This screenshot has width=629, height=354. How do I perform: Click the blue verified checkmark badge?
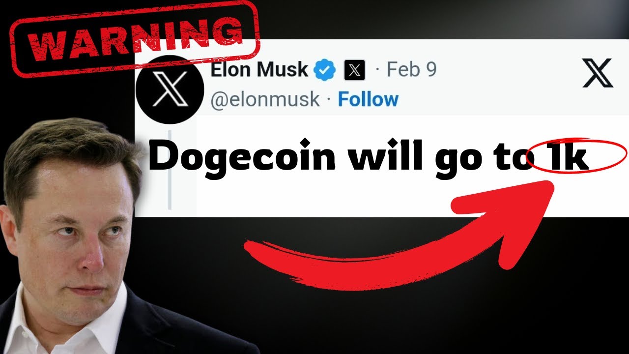325,70
